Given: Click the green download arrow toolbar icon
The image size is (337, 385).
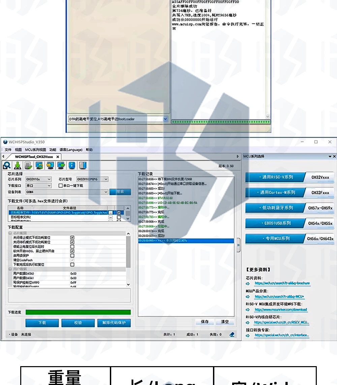Looking at the screenshot, I should (18, 165).
